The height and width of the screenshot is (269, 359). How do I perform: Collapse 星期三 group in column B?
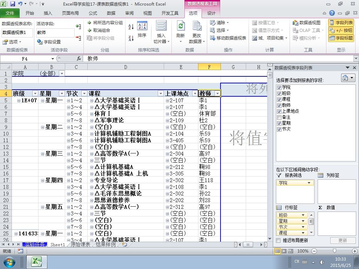click(x=42, y=154)
